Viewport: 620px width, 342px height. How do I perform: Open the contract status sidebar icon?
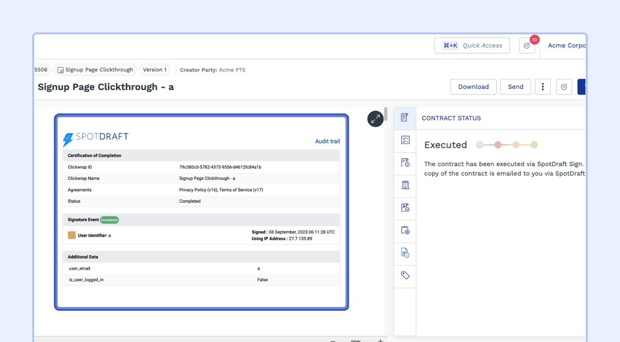[405, 118]
